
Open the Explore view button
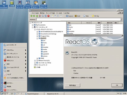[70, 16]
